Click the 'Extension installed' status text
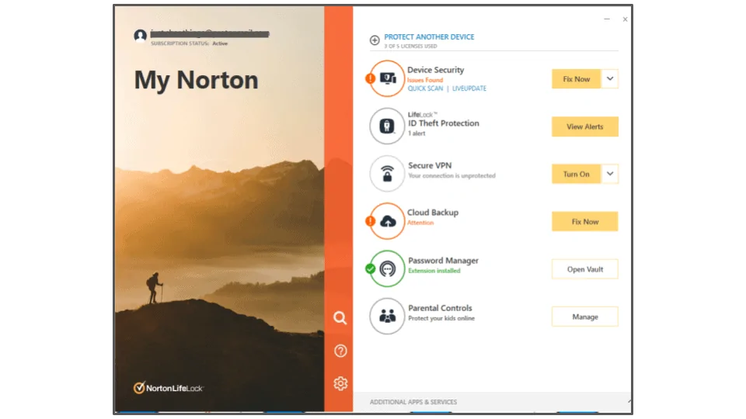This screenshot has height=419, width=746. tap(434, 271)
